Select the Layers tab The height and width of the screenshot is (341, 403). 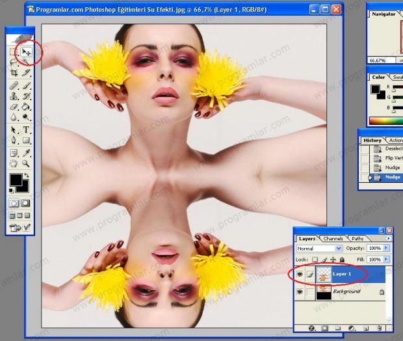pos(307,239)
